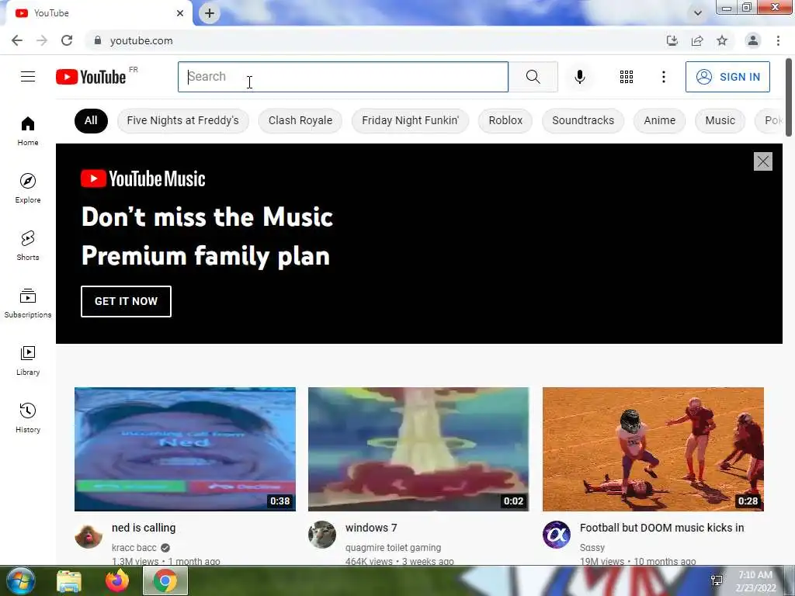795x596 pixels.
Task: Select the Roblox filter chip
Action: [x=505, y=120]
